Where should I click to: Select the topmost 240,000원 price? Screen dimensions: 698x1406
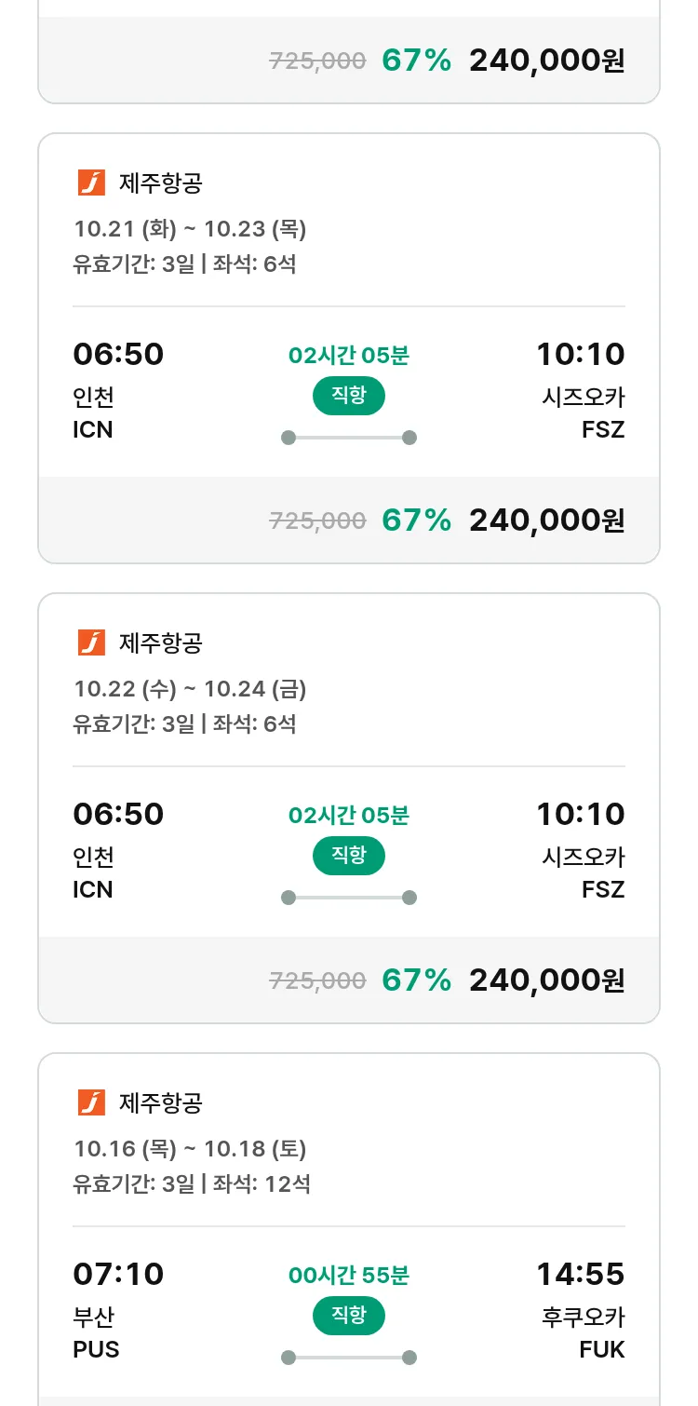tap(546, 61)
